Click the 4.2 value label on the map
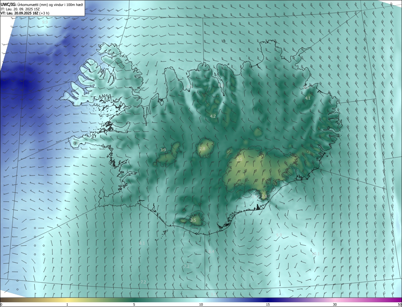 tap(213, 116)
